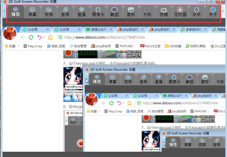Open the http://rep bookmark in the first preview
This screenshot has height=157, width=227.
tap(33, 46)
